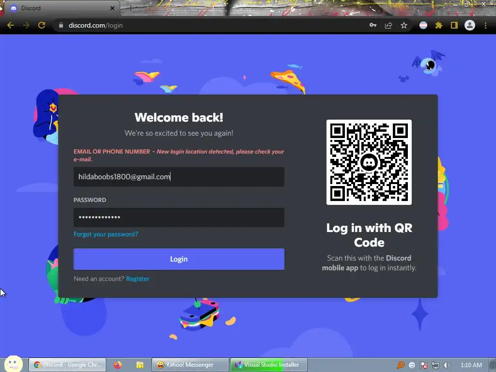Open site info via the padlock icon
The image size is (496, 372).
[61, 25]
